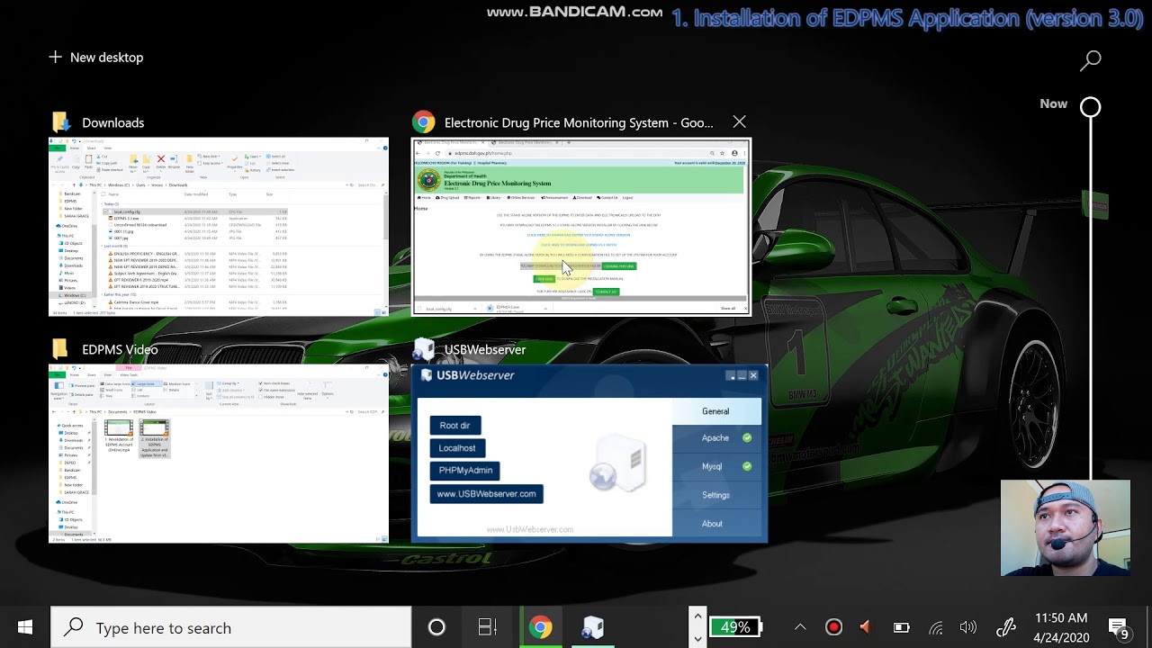Image resolution: width=1152 pixels, height=648 pixels.
Task: Toggle the Task View taskbar button
Action: pyautogui.click(x=487, y=627)
